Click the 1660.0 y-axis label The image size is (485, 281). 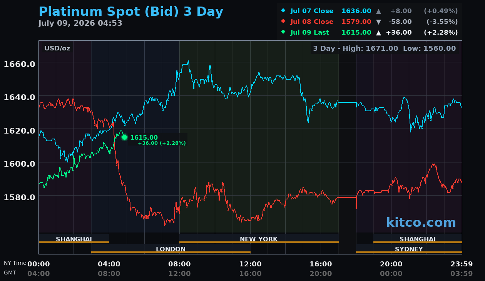(x=19, y=64)
